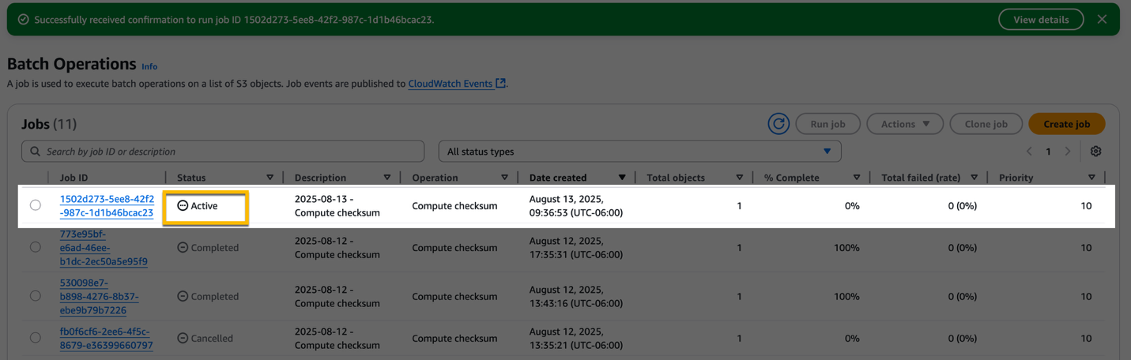Click page number 1 in pagination

click(1048, 152)
